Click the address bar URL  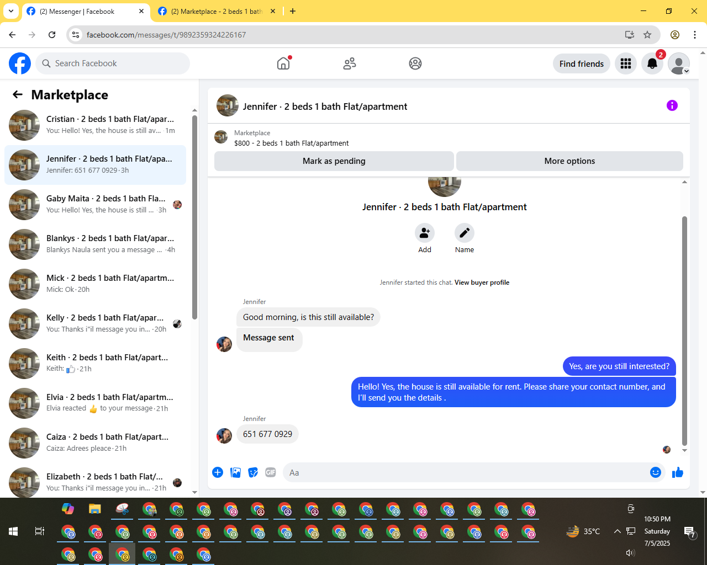166,35
